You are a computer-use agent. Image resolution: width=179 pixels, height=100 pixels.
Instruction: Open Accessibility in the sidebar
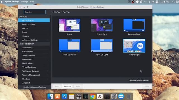pyautogui.click(x=34, y=47)
